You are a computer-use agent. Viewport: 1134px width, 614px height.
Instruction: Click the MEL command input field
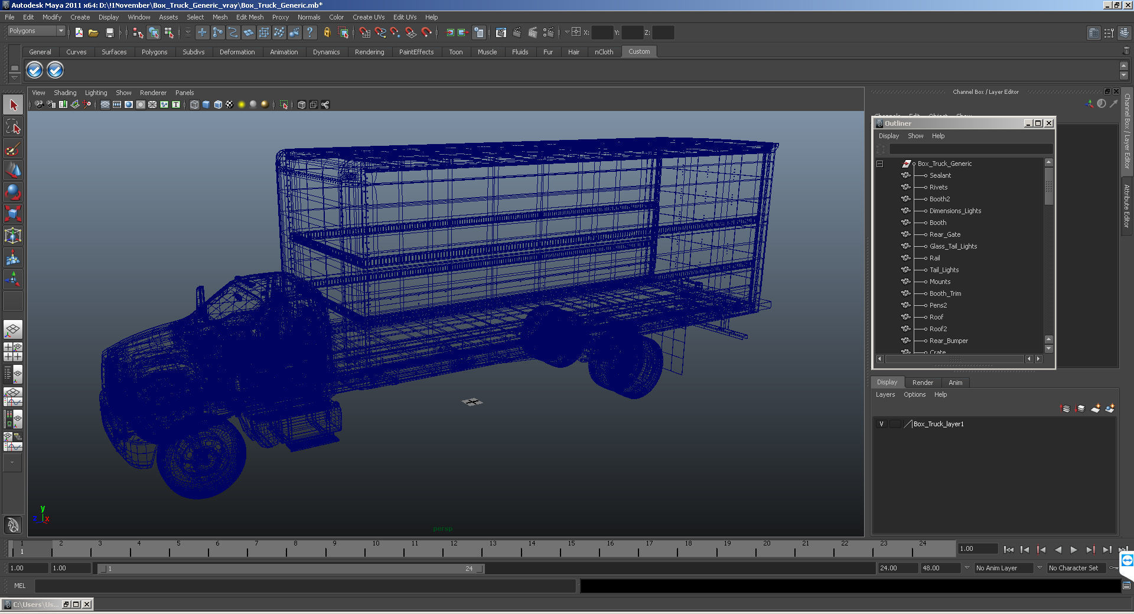point(305,586)
